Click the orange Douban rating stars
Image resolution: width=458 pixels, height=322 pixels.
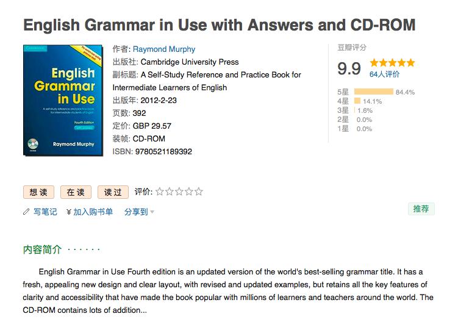point(392,63)
